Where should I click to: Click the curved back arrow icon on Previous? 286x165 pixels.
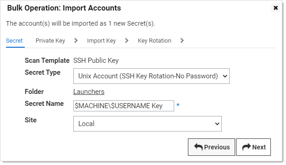[x=198, y=147]
